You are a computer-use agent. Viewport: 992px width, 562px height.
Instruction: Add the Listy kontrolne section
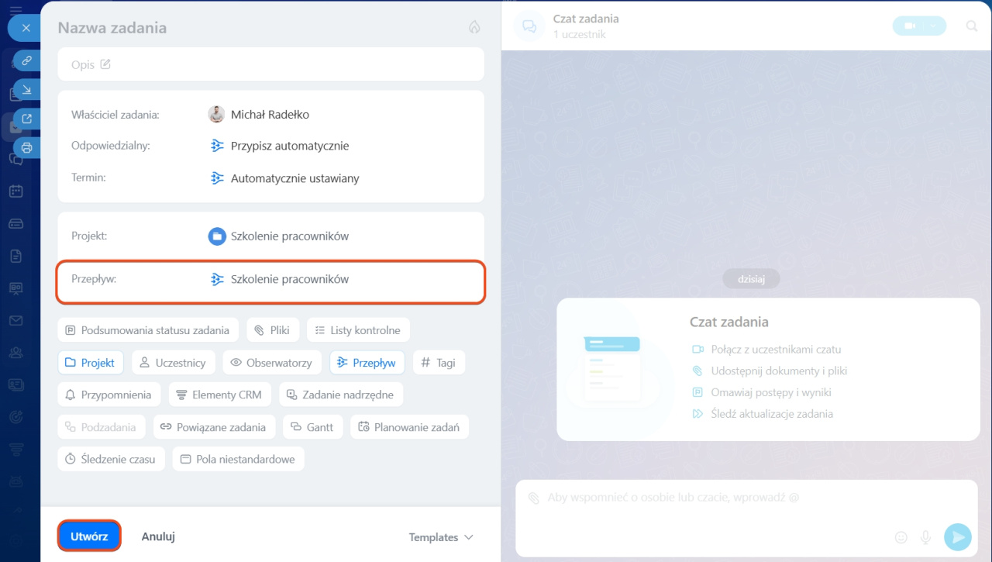(x=357, y=330)
